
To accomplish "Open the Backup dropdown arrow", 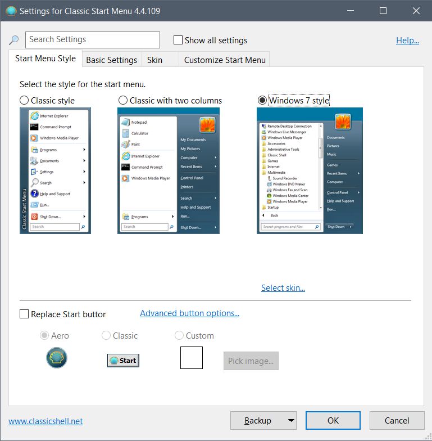I will 291,421.
